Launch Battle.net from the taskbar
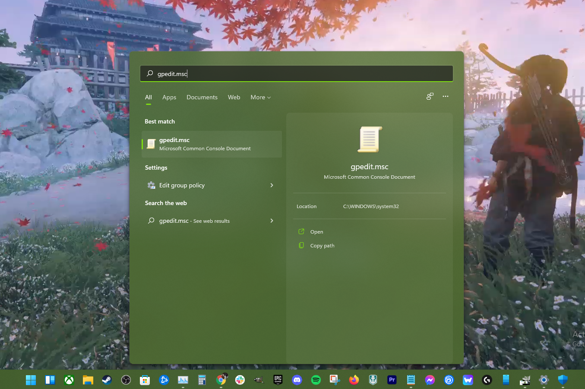The width and height of the screenshot is (585, 389). [164, 380]
